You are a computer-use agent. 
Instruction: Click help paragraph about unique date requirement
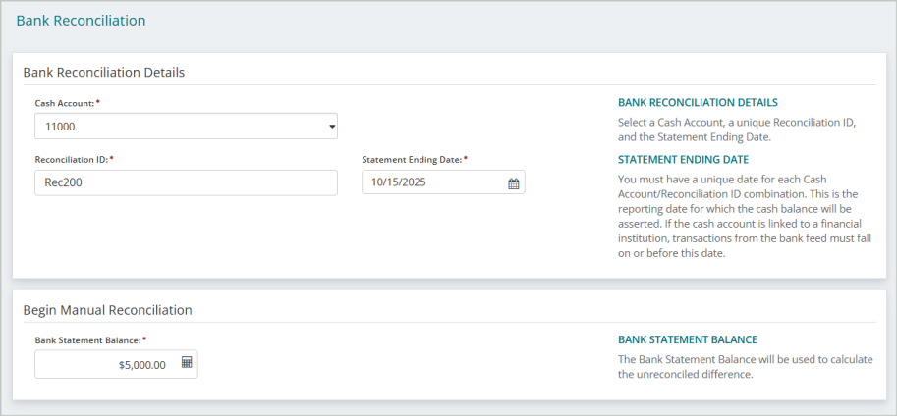click(x=744, y=216)
